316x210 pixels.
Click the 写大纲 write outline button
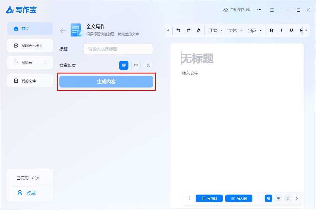pos(239,198)
